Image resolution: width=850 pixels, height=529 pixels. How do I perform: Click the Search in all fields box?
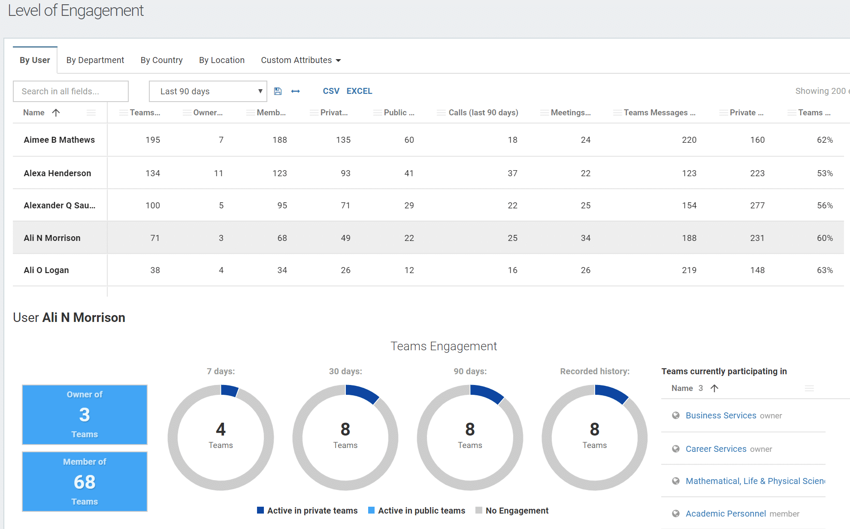[x=71, y=91]
